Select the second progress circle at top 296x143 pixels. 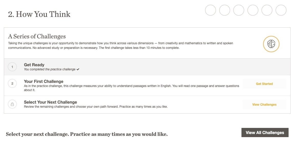[x=225, y=10]
